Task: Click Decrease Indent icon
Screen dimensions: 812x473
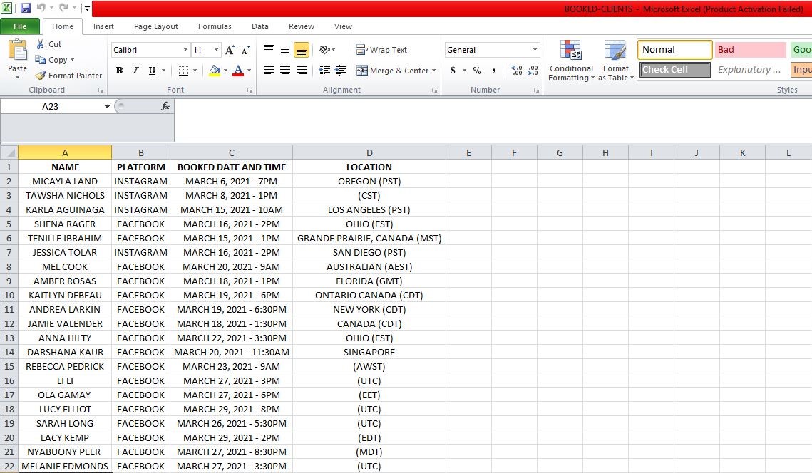Action: point(324,71)
